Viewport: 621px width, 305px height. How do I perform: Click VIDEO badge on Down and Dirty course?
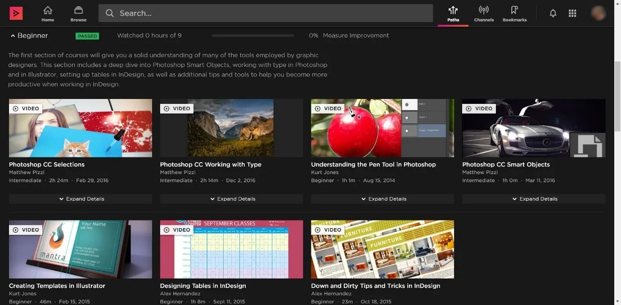tap(328, 230)
